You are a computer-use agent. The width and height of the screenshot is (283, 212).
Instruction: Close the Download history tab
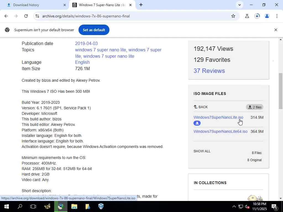(65, 5)
